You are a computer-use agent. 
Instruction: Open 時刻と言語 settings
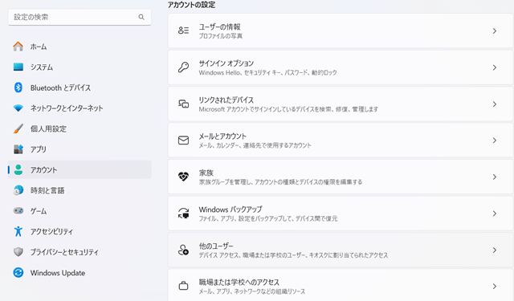[x=80, y=190]
